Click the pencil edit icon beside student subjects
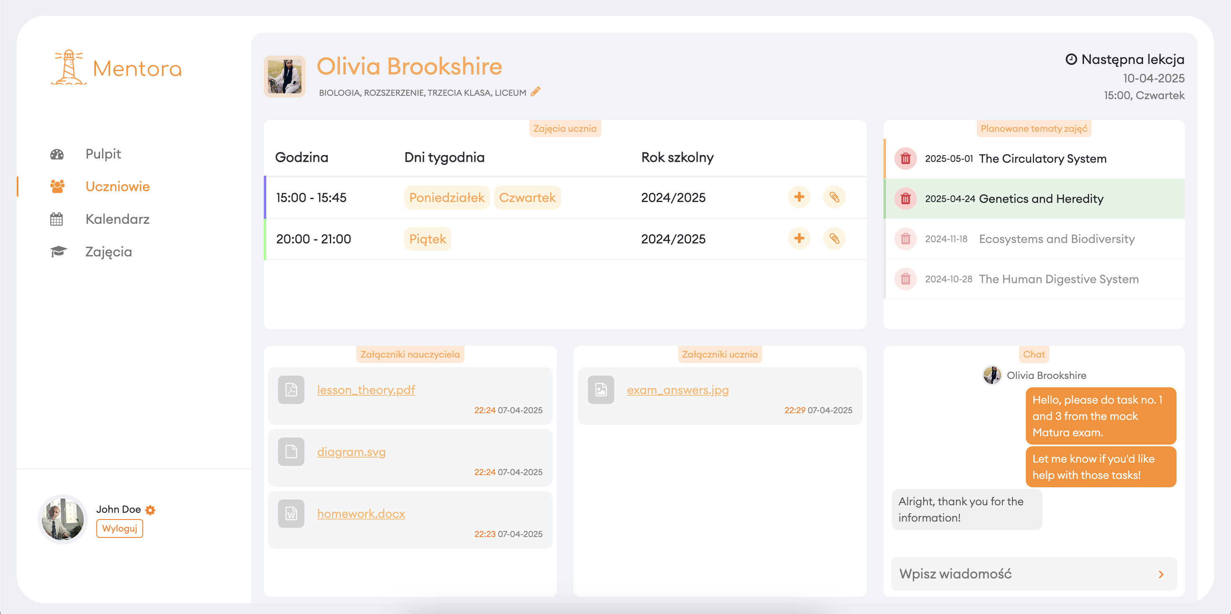 click(536, 92)
